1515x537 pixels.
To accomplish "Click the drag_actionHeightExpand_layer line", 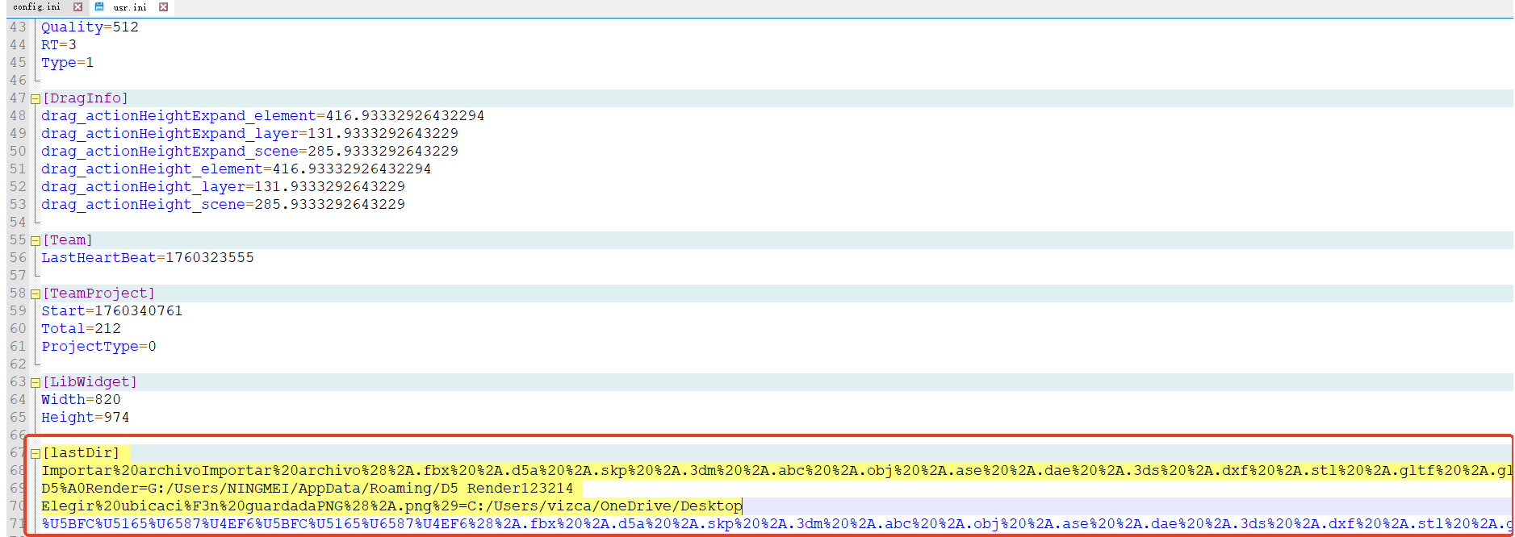I will pyautogui.click(x=249, y=134).
